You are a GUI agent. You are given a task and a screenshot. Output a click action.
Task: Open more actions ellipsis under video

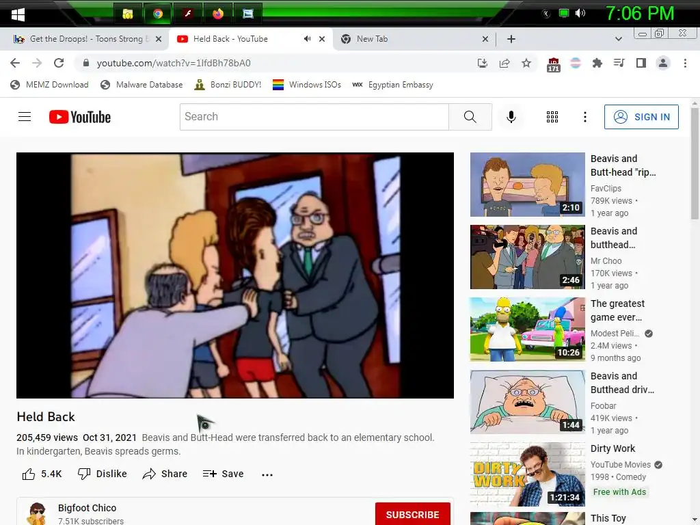(x=267, y=474)
